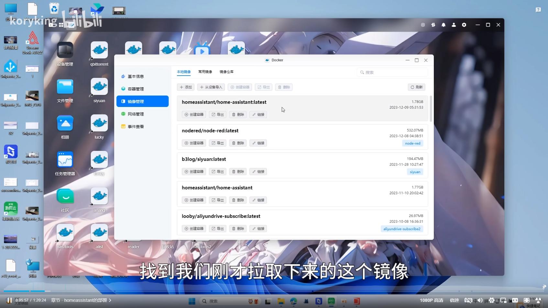Click 删除 under homeassistant/home-assistant:latest
This screenshot has height=308, width=548.
click(238, 114)
